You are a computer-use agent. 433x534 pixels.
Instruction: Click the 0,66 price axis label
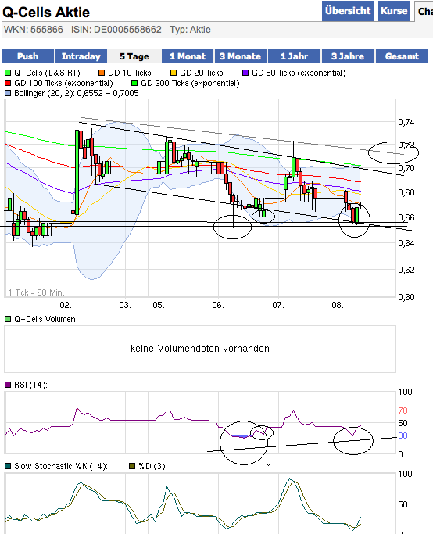point(406,217)
